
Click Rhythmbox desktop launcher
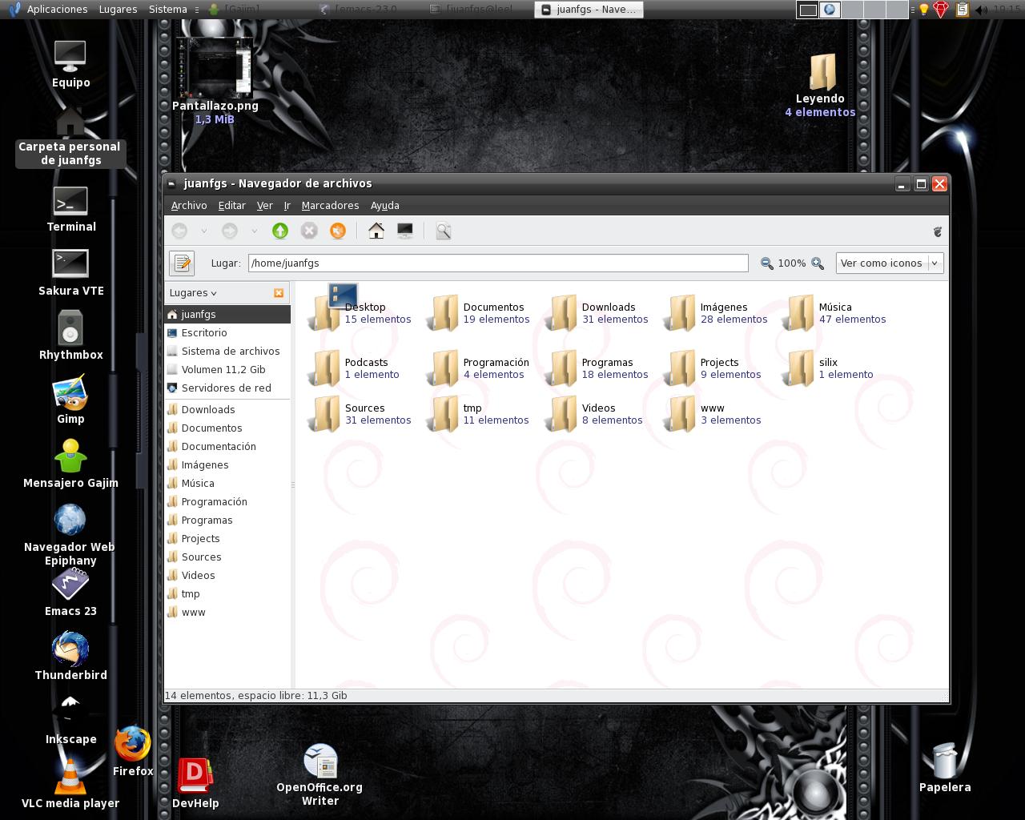pyautogui.click(x=70, y=336)
